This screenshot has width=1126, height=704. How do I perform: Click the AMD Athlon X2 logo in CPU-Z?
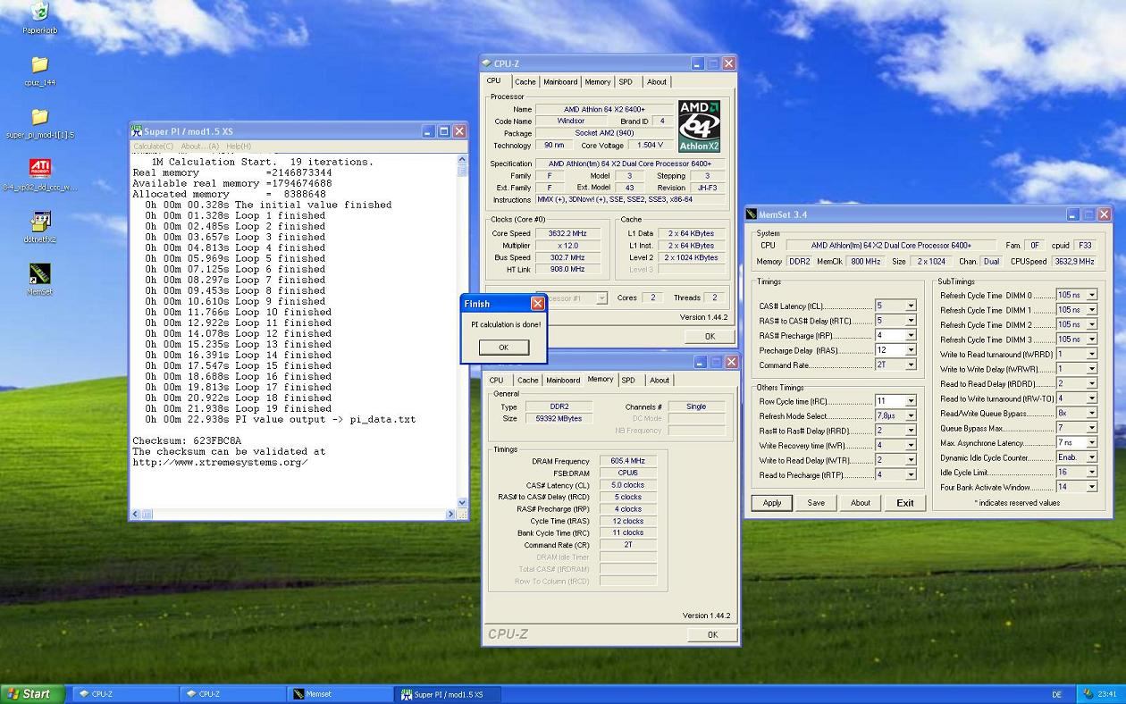(x=699, y=126)
